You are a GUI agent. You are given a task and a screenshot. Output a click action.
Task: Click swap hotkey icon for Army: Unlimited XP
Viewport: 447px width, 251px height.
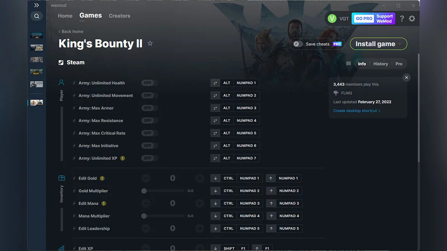coord(215,158)
